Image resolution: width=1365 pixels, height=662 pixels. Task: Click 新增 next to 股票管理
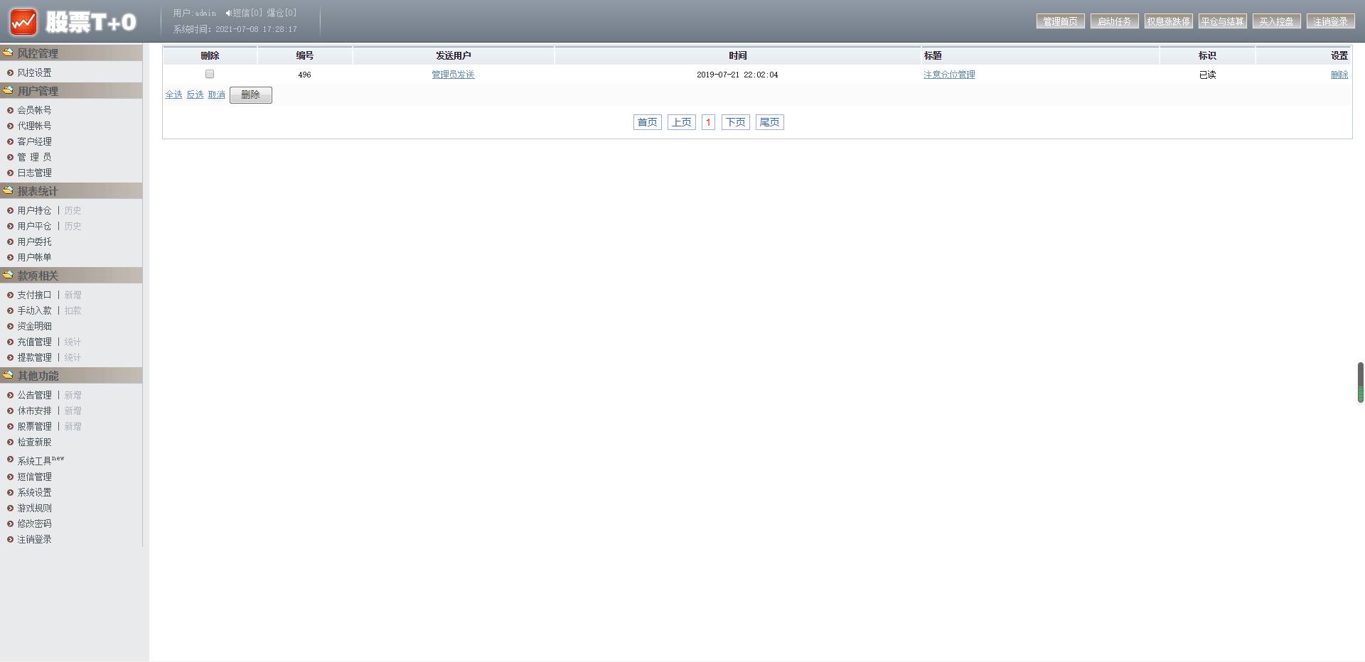tap(73, 426)
